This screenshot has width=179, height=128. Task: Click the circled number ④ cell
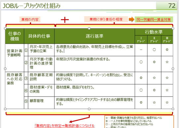click(26, 90)
